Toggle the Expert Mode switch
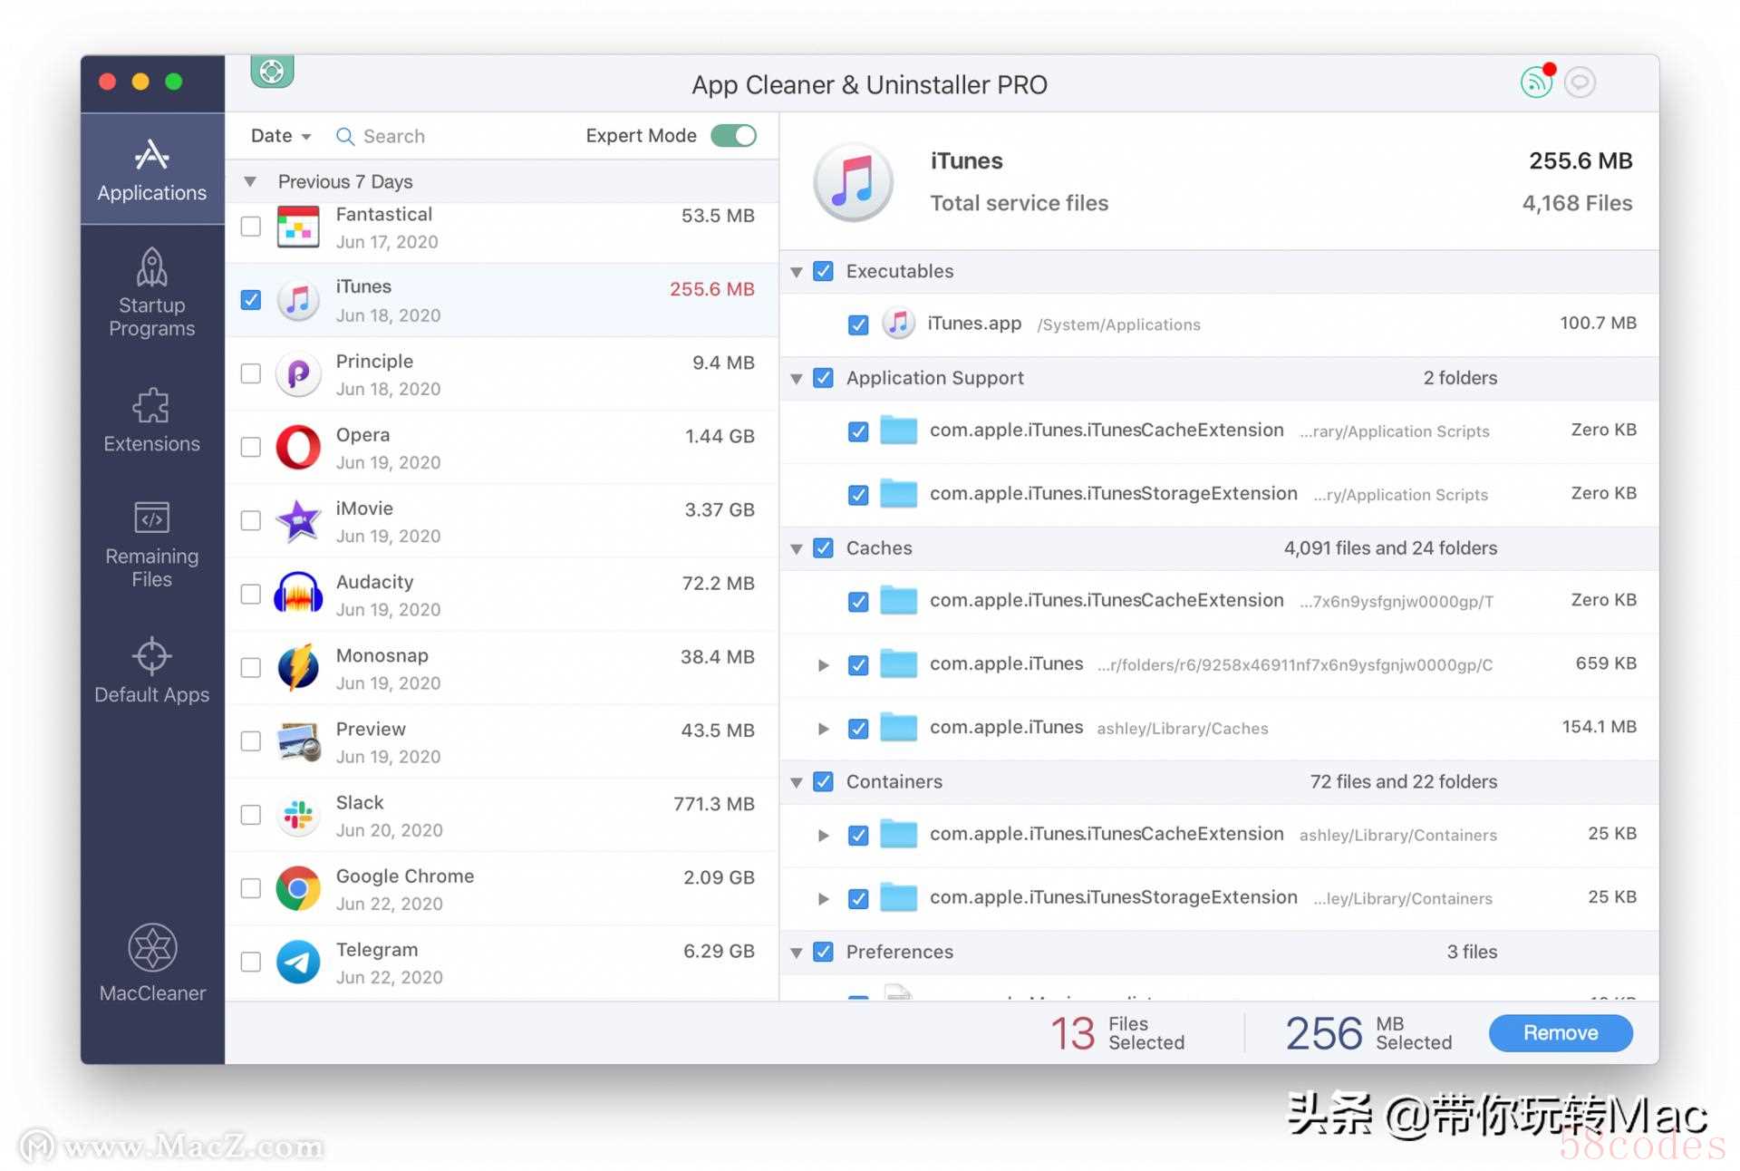Image resolution: width=1740 pixels, height=1171 pixels. [x=733, y=135]
